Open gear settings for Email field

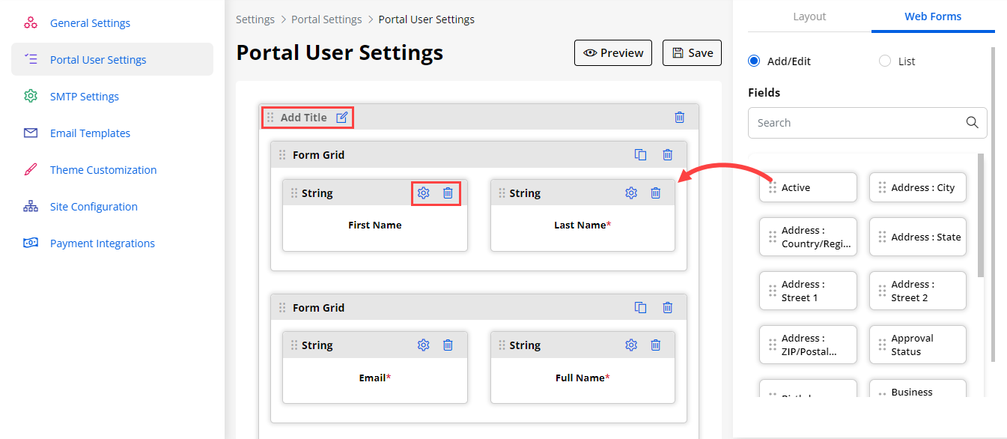point(423,345)
